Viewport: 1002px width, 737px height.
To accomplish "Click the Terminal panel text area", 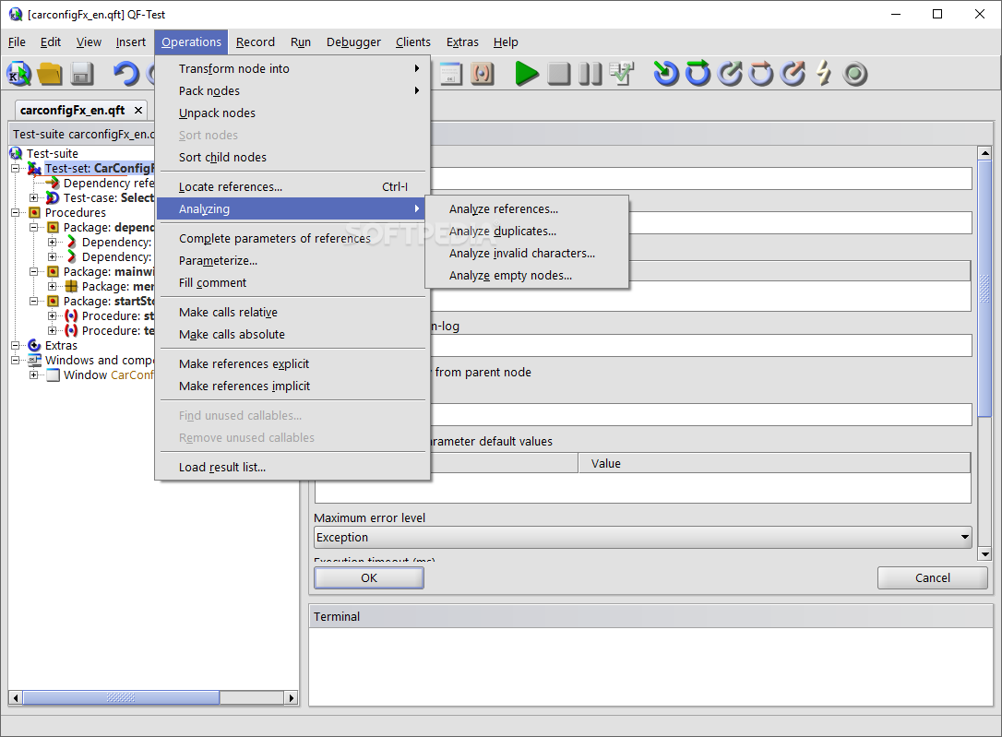I will coord(650,667).
